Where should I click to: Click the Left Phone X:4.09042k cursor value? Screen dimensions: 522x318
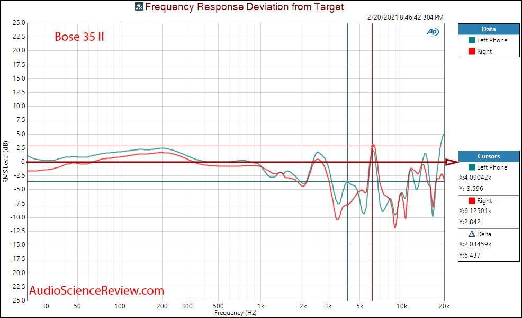[475, 178]
